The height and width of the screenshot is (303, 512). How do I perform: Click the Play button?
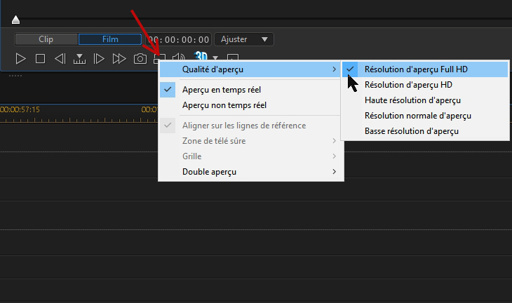[x=21, y=59]
